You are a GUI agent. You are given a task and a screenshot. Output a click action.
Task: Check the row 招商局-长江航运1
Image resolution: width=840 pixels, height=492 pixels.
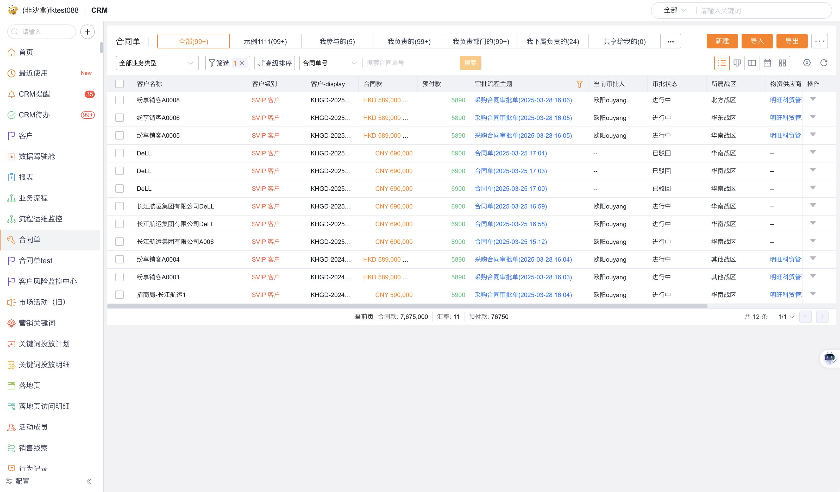click(x=119, y=295)
